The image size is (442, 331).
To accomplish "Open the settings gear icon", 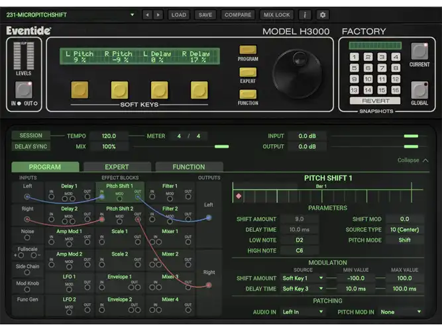I will (x=323, y=15).
